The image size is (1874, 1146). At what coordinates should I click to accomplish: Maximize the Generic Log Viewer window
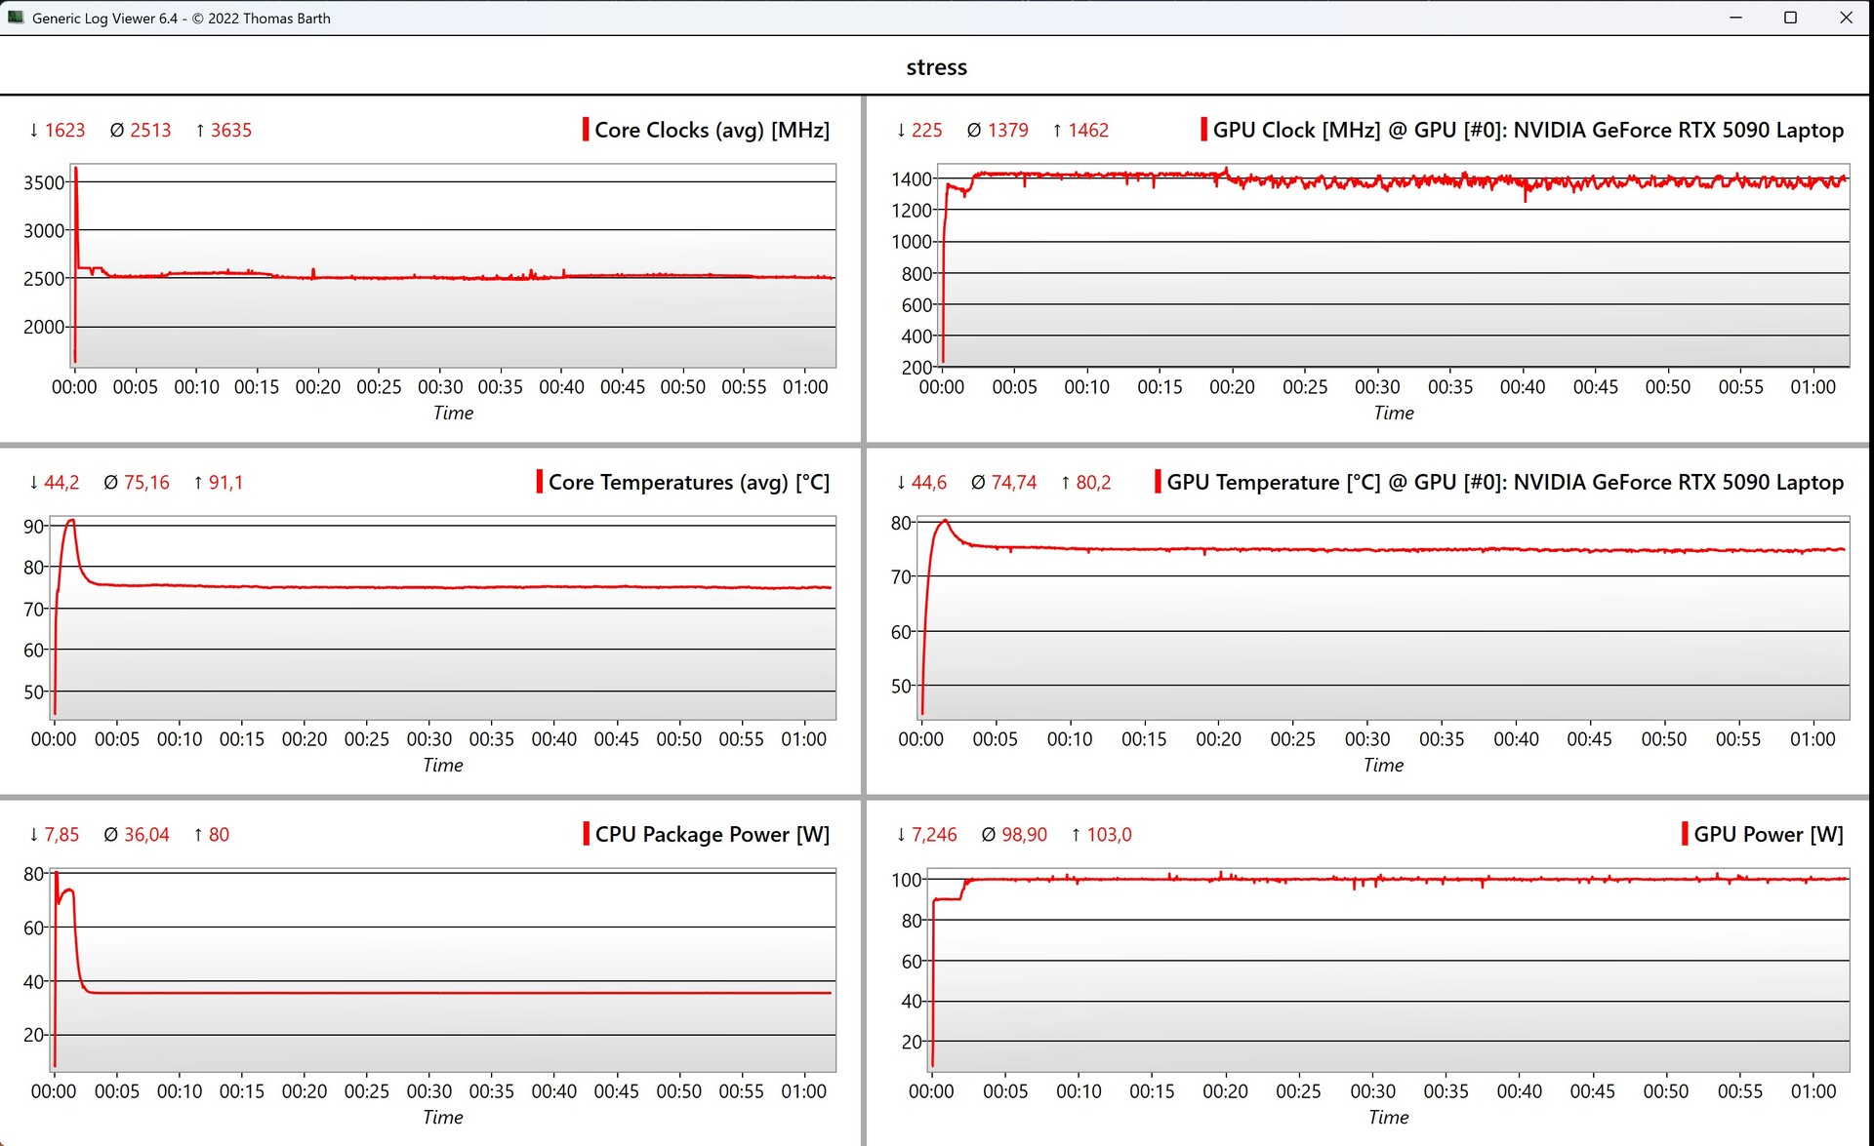click(x=1790, y=18)
